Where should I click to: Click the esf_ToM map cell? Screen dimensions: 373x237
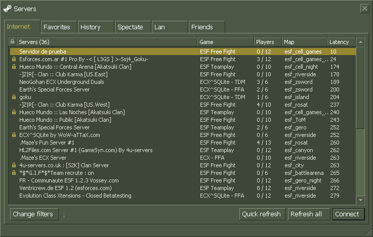[295, 120]
